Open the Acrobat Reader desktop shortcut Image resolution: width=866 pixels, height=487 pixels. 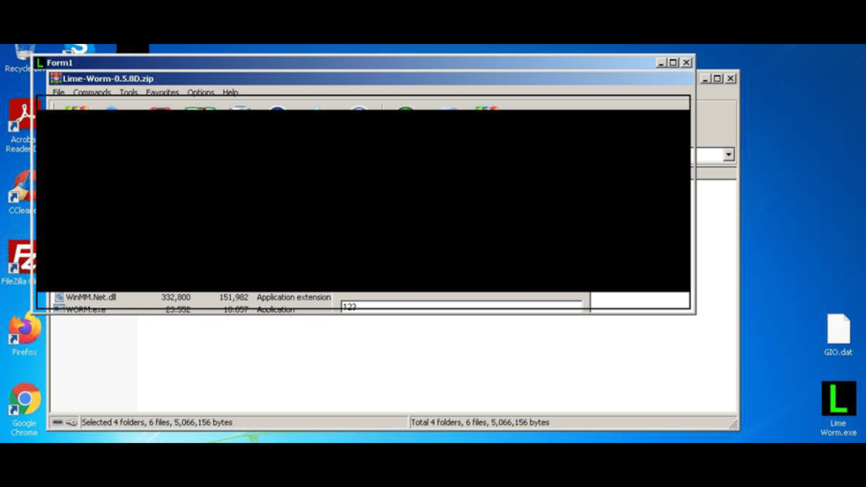21,126
